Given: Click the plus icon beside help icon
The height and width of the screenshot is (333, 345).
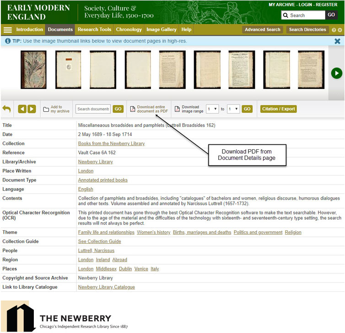Looking at the screenshot, I should click(340, 30).
